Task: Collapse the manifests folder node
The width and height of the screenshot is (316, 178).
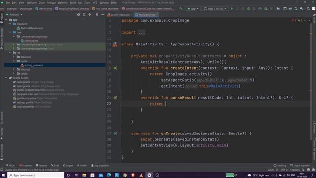Action: point(10,24)
